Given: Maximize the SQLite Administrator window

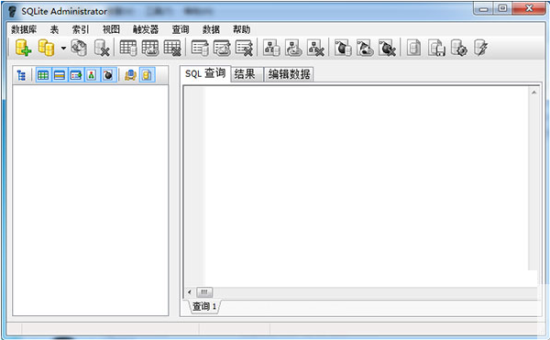Looking at the screenshot, I should click(502, 9).
